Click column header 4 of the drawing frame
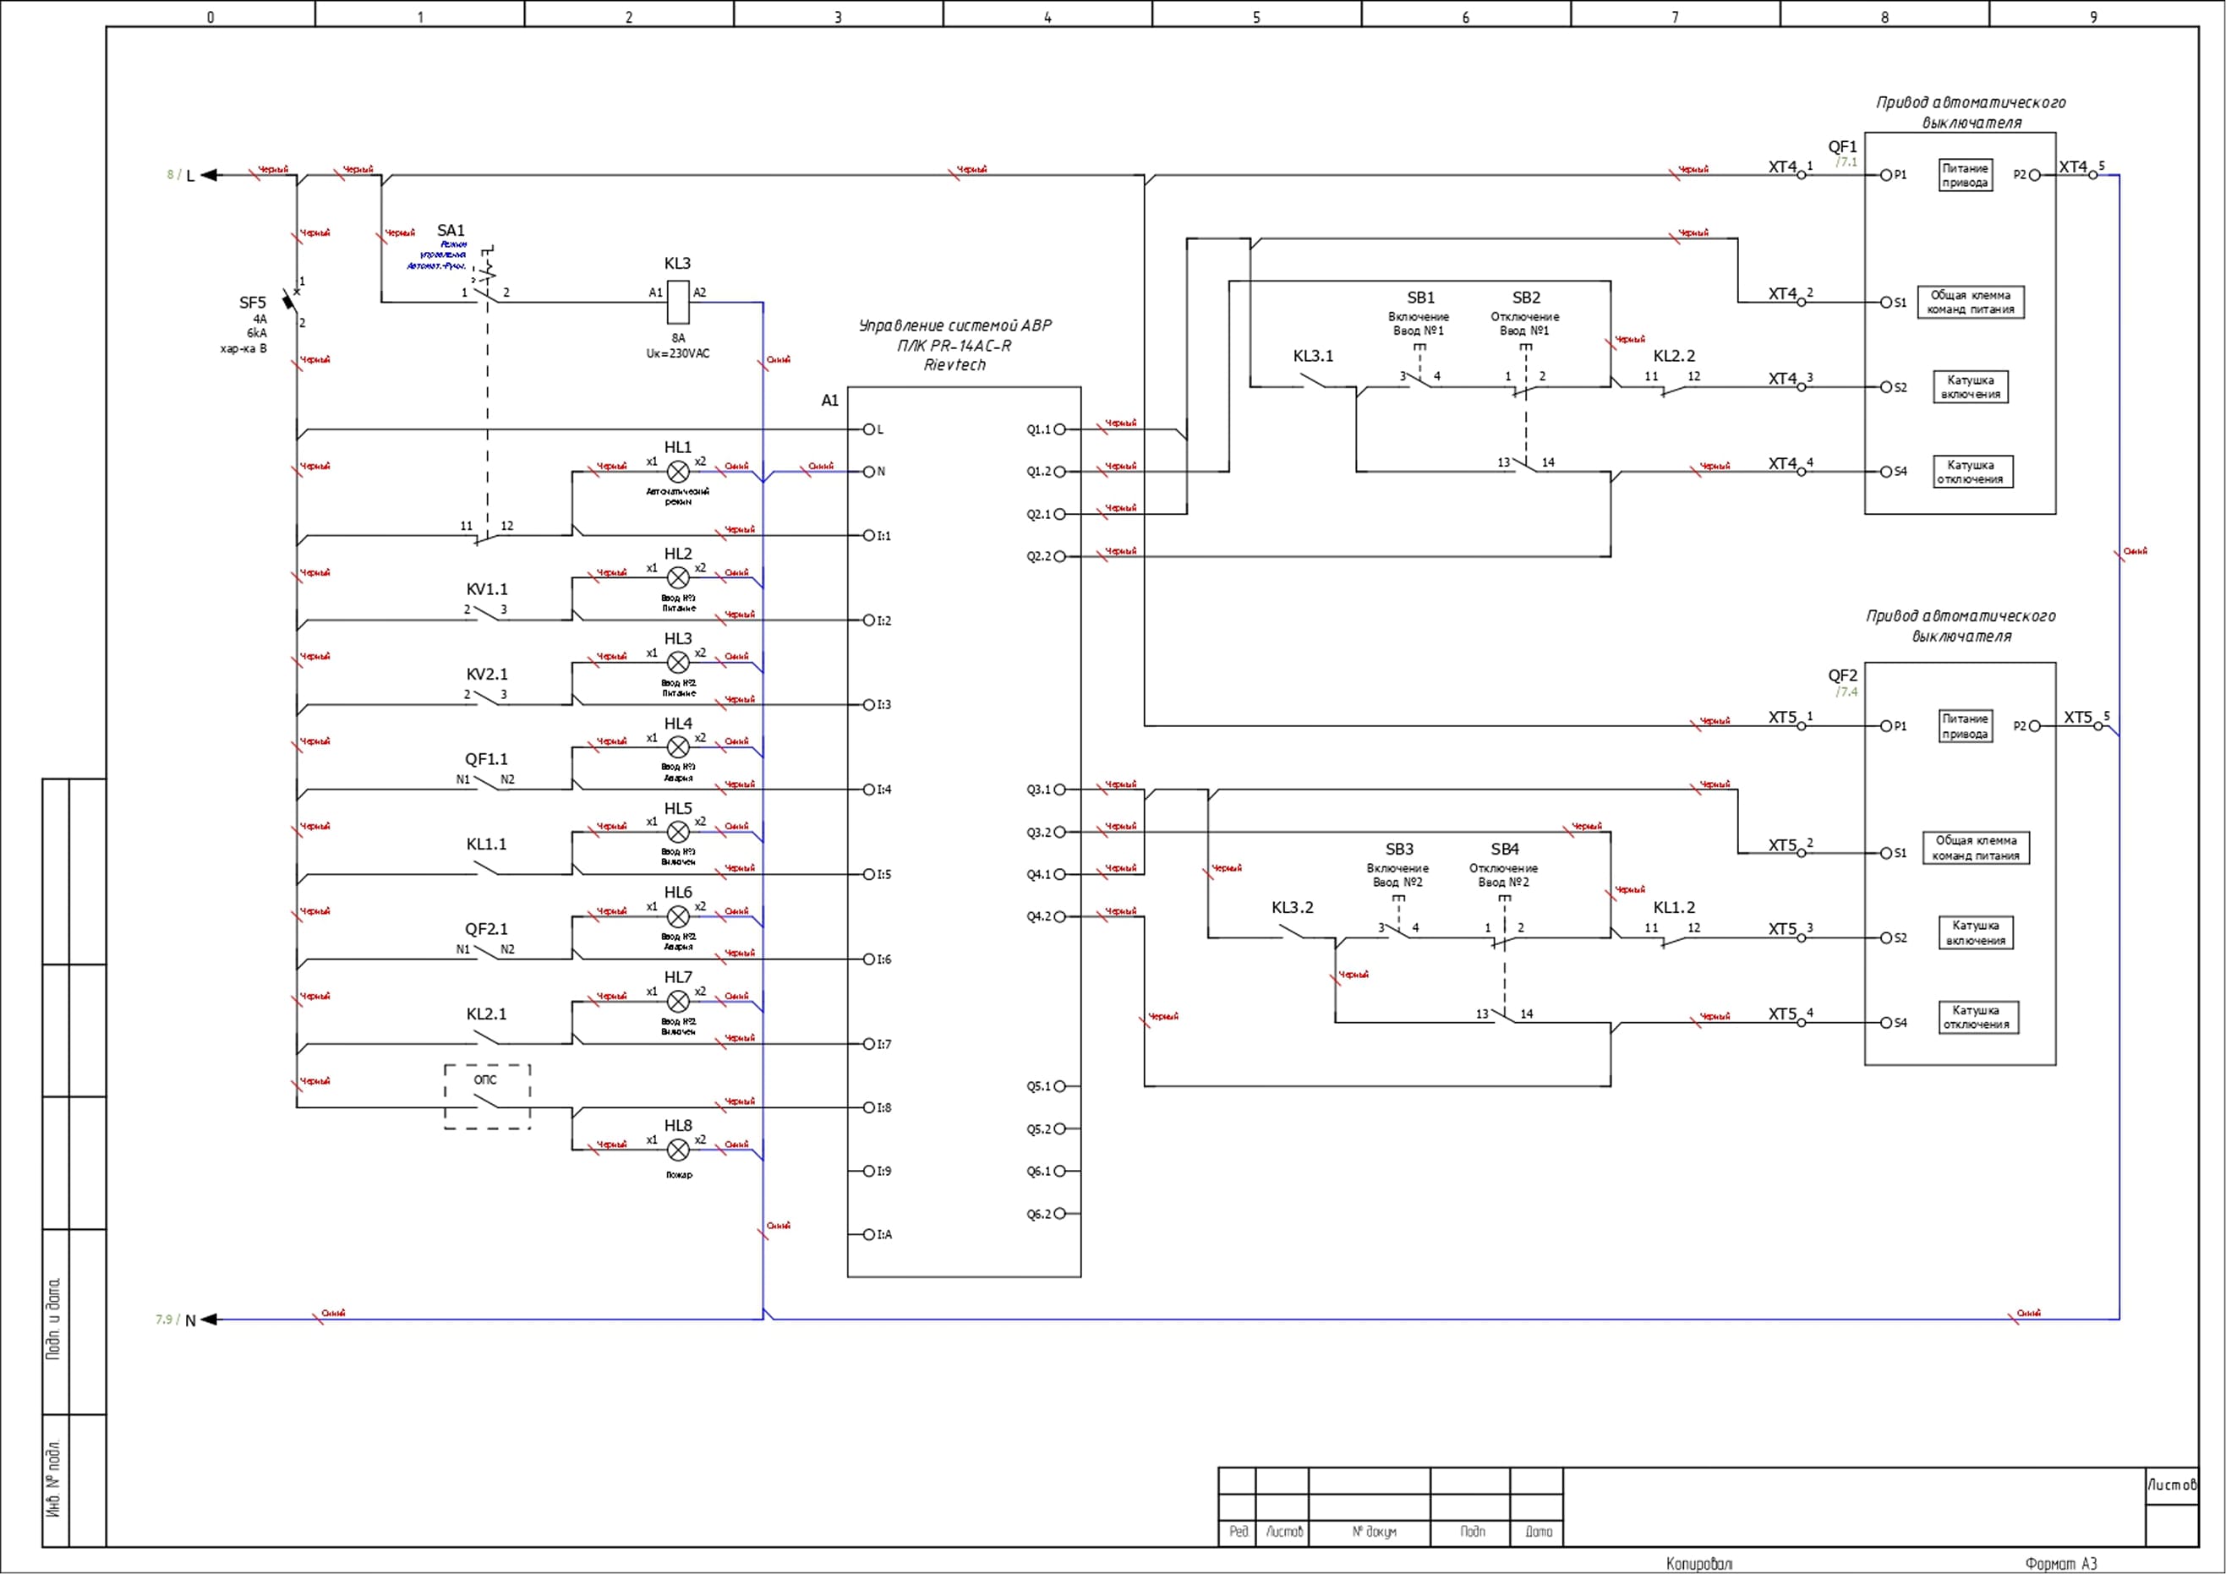This screenshot has height=1574, width=2226. pyautogui.click(x=1047, y=16)
